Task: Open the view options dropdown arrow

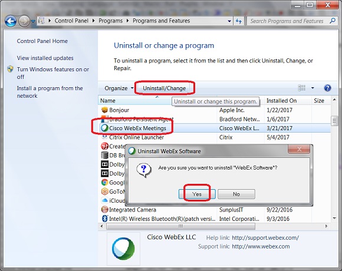Action: click(x=313, y=88)
